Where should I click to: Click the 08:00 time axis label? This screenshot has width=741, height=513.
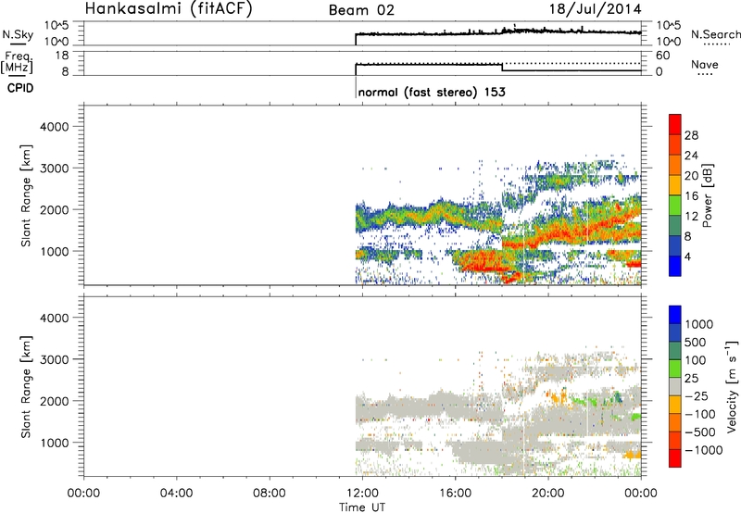coord(270,494)
